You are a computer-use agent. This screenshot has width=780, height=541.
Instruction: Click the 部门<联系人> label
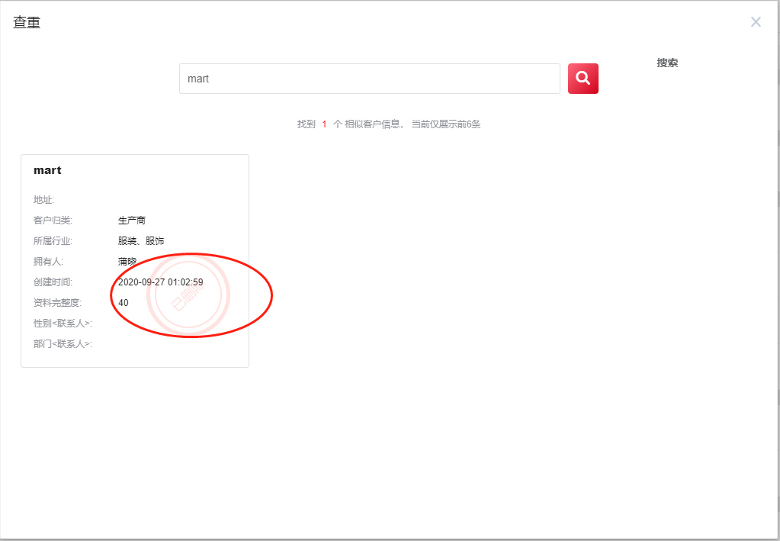point(63,344)
